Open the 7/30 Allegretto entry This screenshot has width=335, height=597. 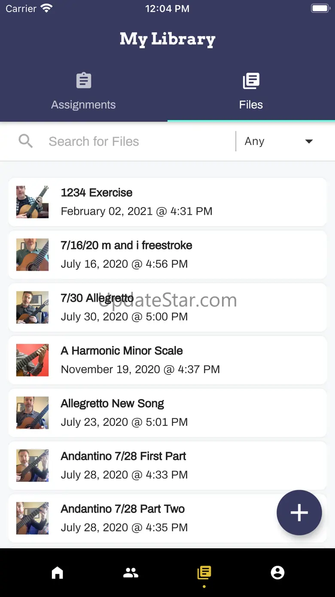point(167,307)
